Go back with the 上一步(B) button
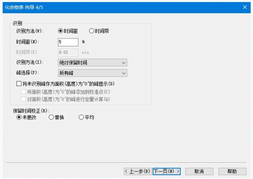Screen dimensions: 253x179 coord(137,171)
